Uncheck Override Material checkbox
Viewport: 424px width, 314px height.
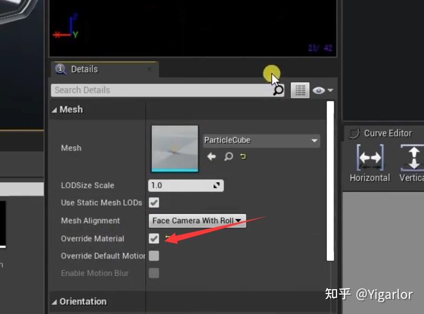154,238
